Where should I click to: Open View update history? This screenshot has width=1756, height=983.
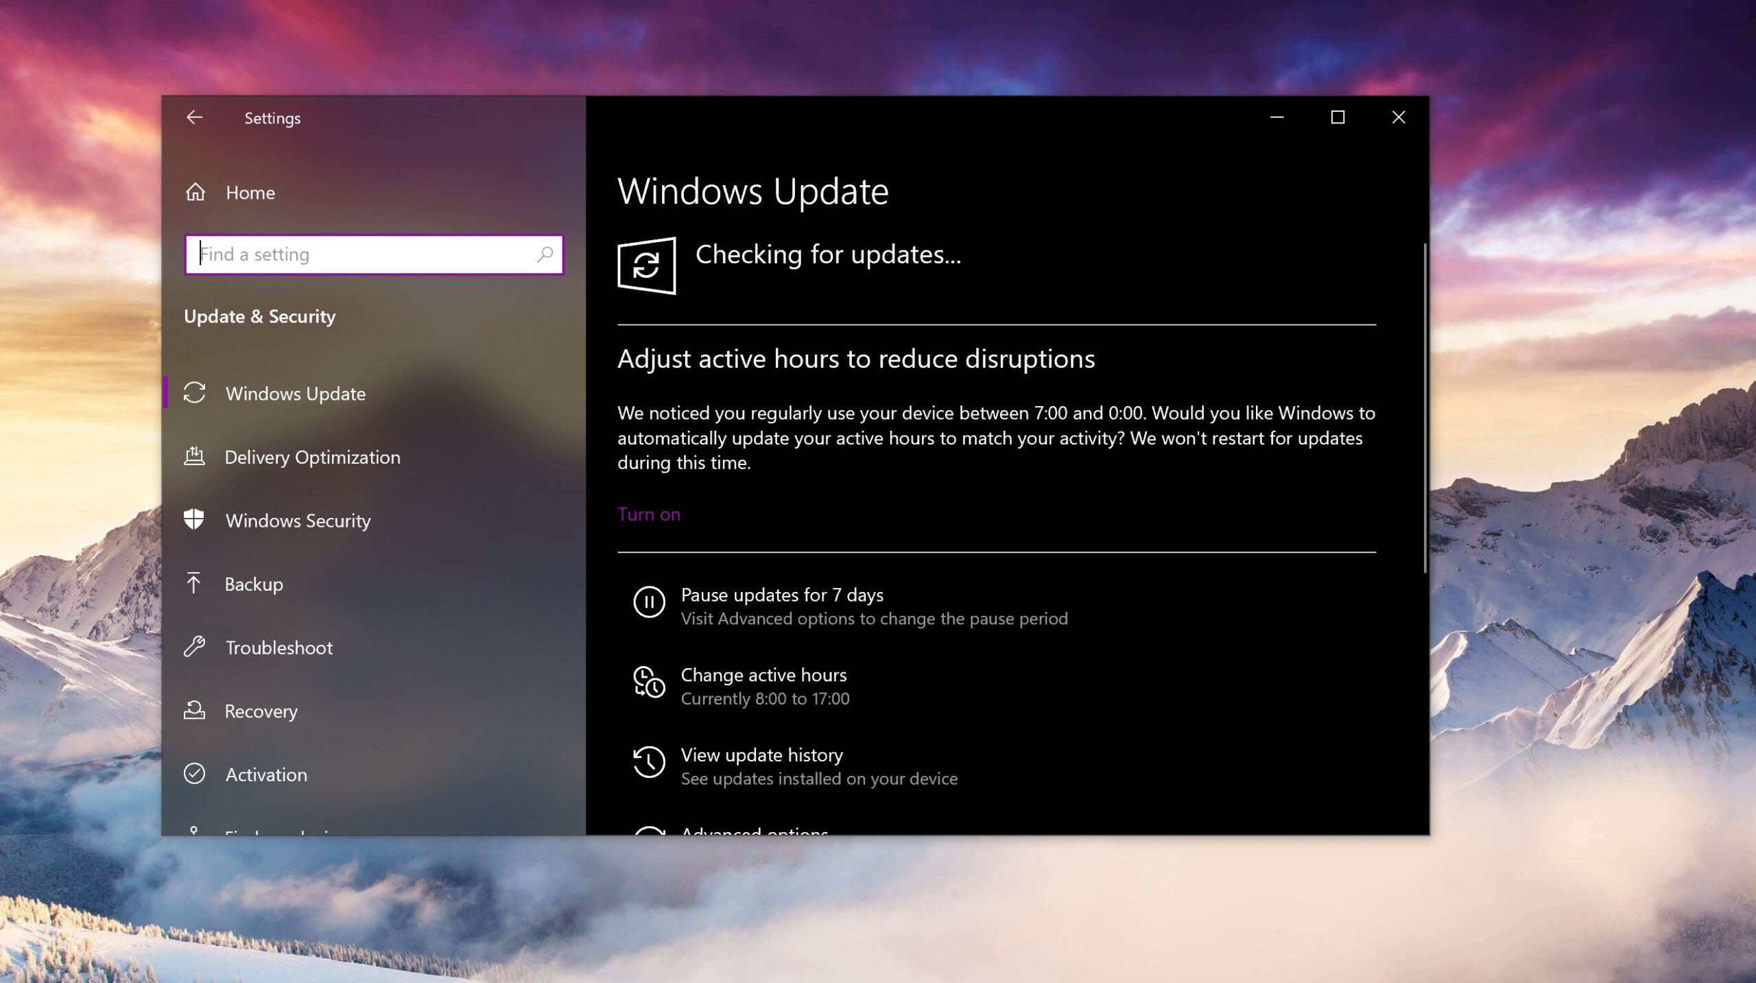[761, 755]
